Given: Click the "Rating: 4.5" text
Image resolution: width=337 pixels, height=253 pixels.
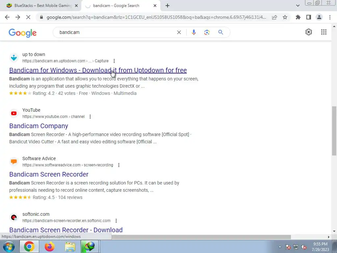Looking at the screenshot, I should pyautogui.click(x=44, y=198).
